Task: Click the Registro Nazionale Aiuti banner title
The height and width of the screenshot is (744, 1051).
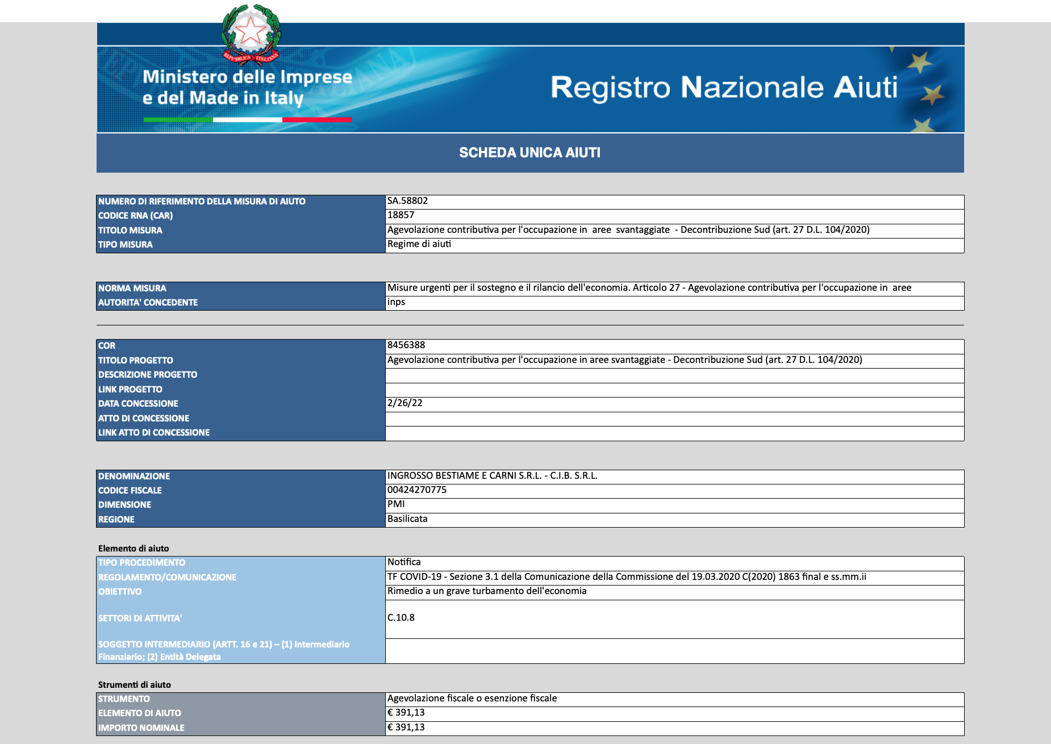Action: 724,87
